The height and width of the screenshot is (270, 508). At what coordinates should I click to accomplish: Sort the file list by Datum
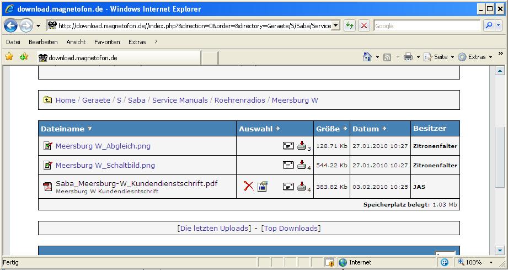(x=366, y=129)
